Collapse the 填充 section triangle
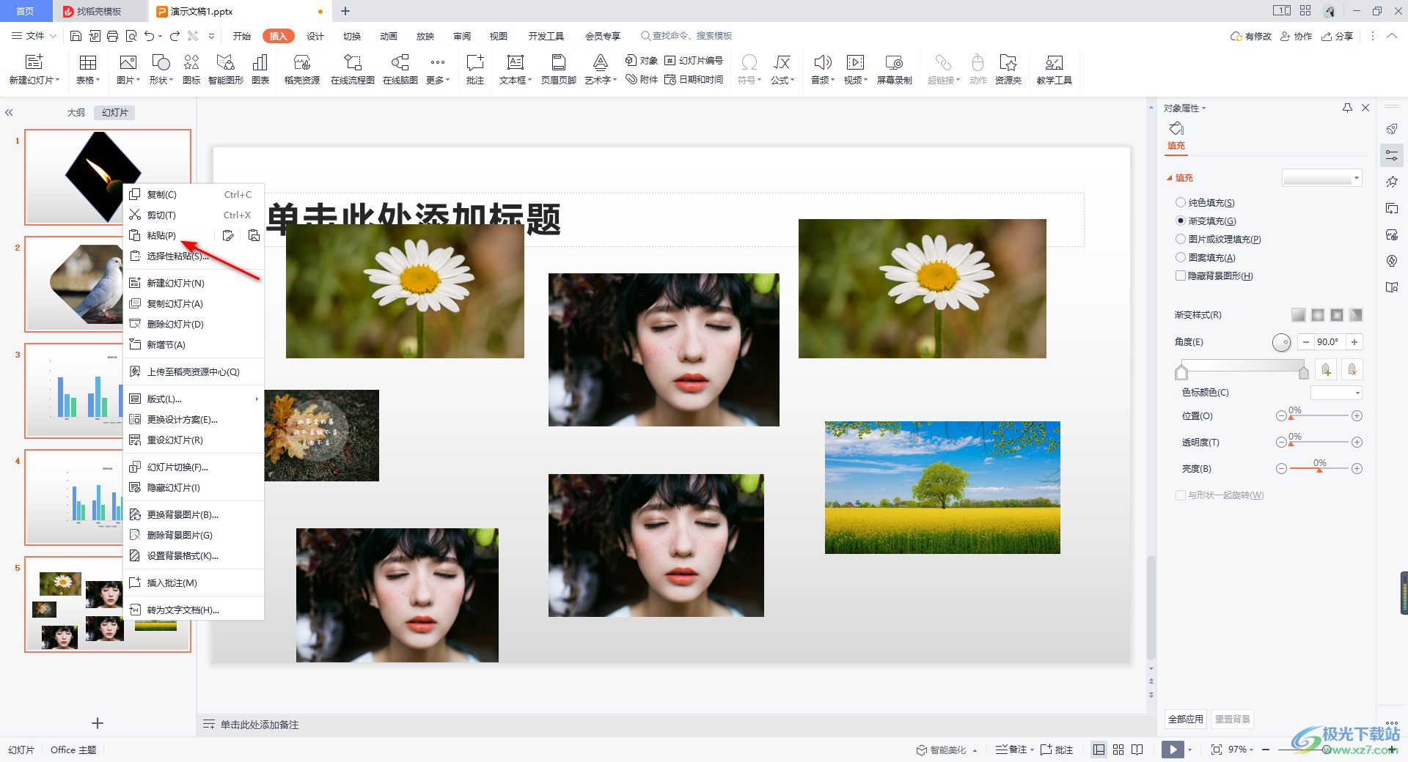1408x762 pixels. 1170,178
